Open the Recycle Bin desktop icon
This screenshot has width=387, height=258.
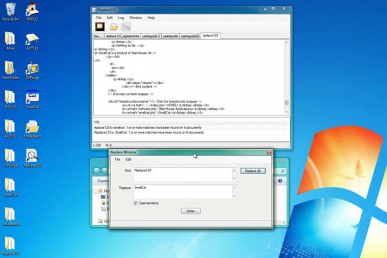[x=10, y=12]
